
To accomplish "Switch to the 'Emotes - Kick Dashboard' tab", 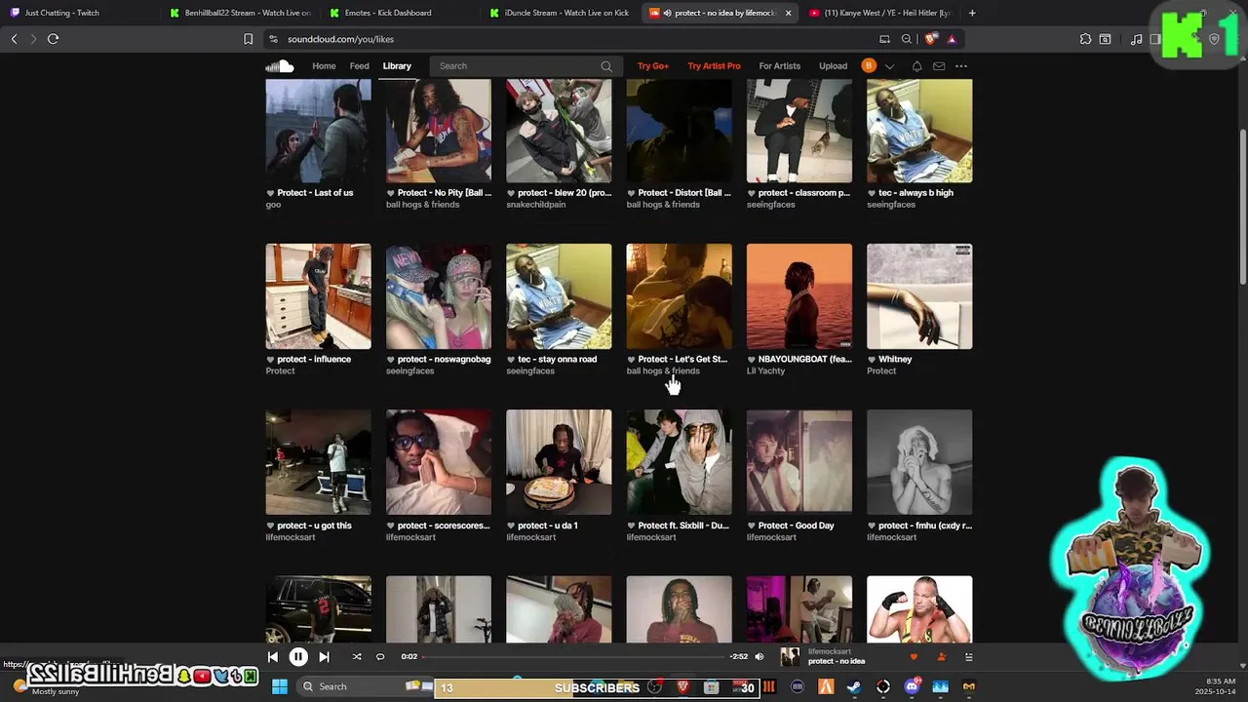I will (x=400, y=13).
